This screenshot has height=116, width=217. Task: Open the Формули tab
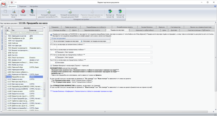[x=162, y=27]
